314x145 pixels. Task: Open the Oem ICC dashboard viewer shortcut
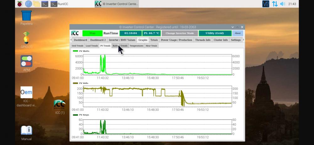tap(26, 97)
